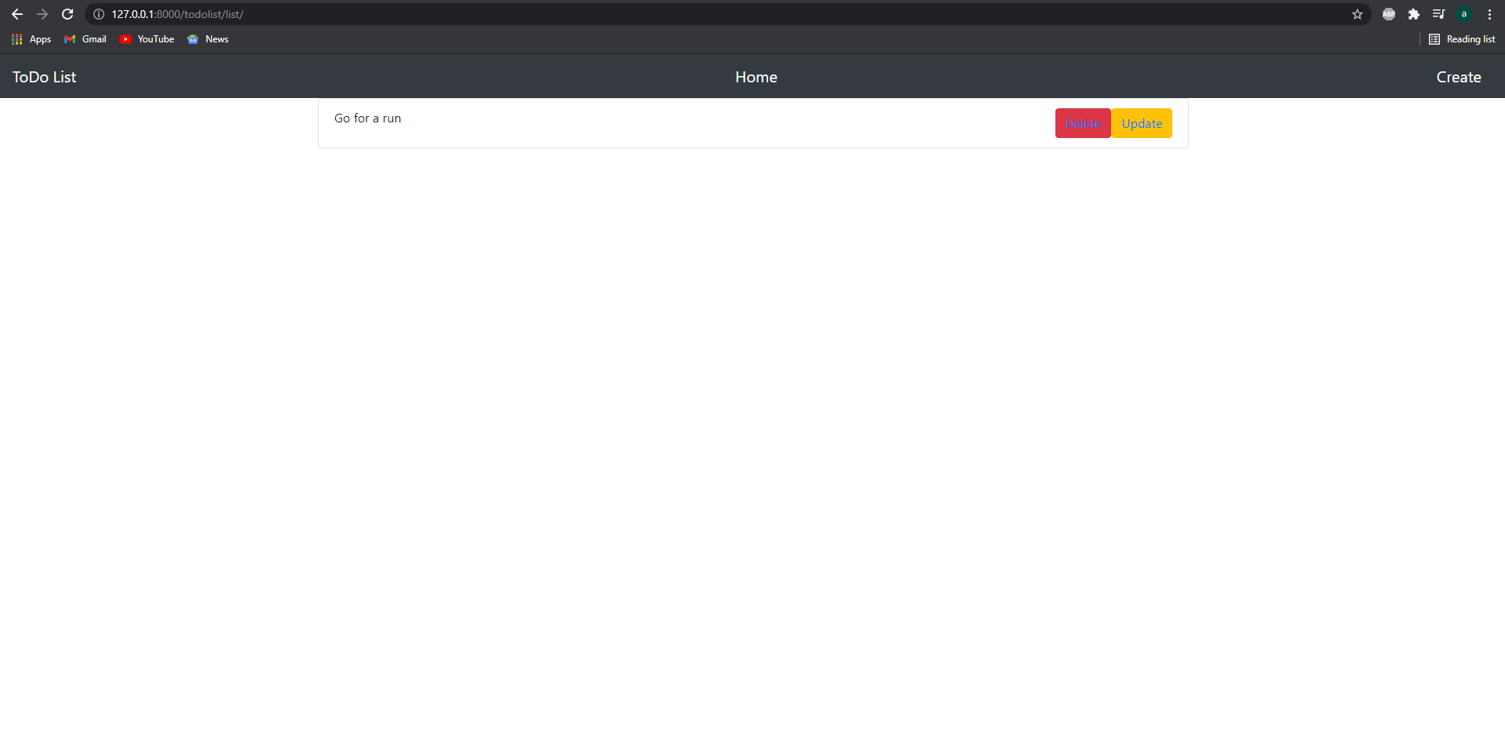This screenshot has height=735, width=1505.
Task: Bookmark this page using the star icon
Action: (1357, 14)
